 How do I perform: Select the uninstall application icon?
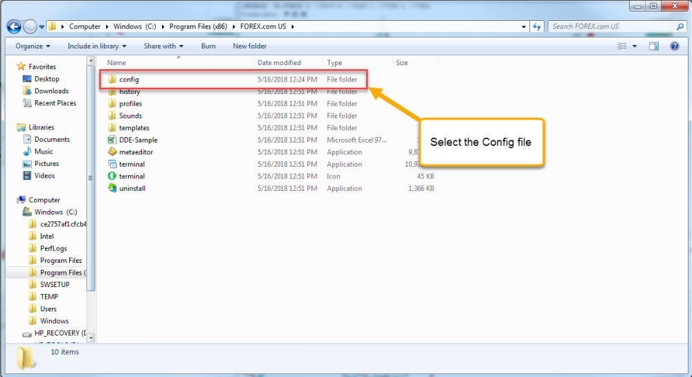click(112, 188)
